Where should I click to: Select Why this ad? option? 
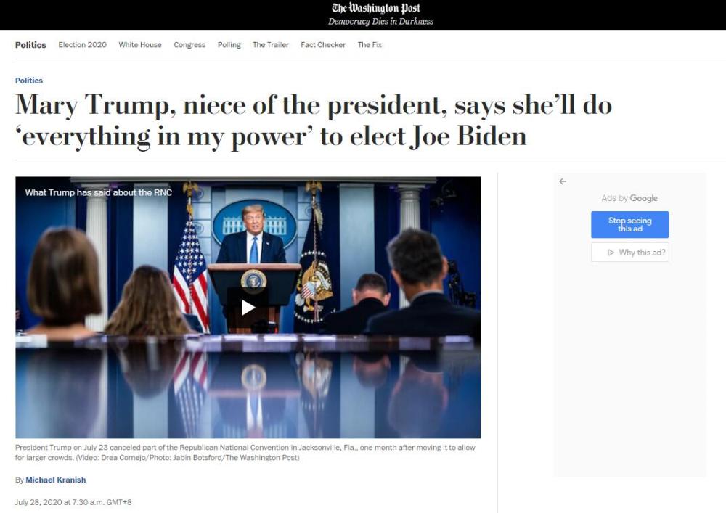tap(629, 253)
